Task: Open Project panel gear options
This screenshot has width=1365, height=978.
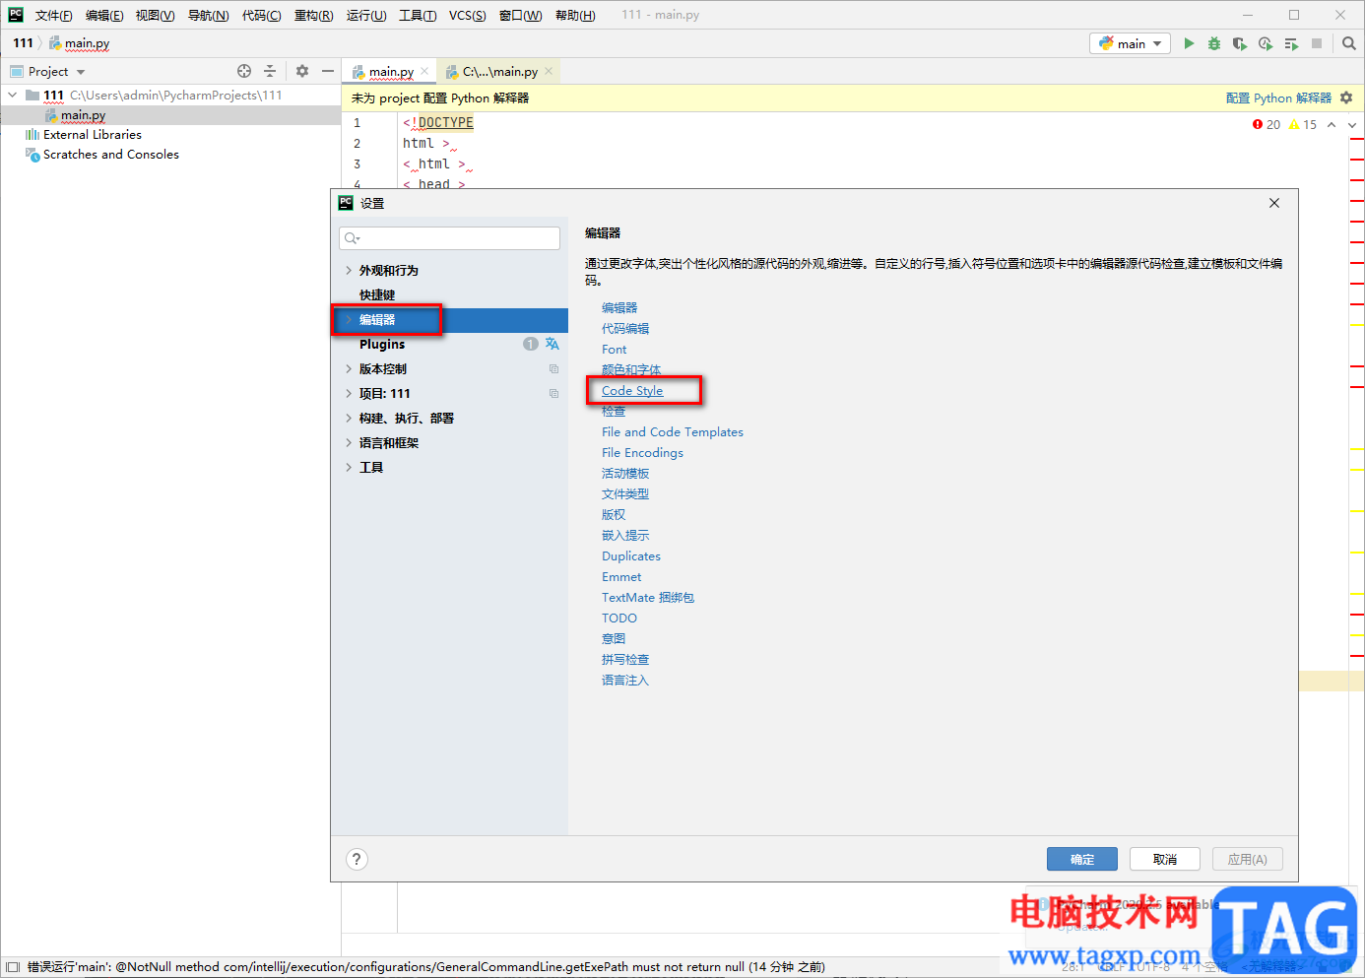Action: 302,71
